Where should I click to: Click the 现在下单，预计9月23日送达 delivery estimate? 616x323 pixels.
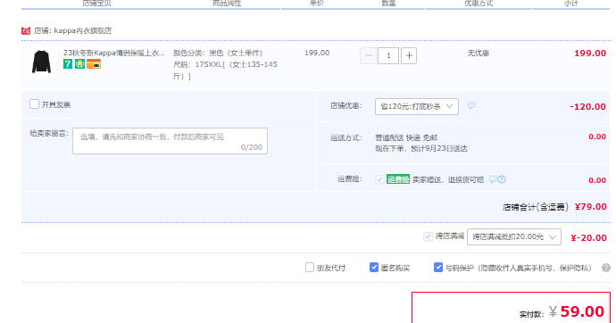point(421,149)
